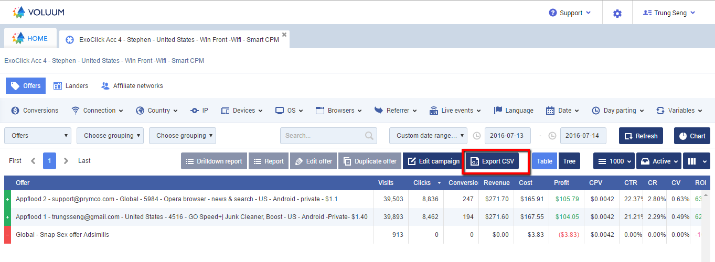Screen dimensions: 715x262
Task: Expand the Live events menu
Action: (x=455, y=111)
